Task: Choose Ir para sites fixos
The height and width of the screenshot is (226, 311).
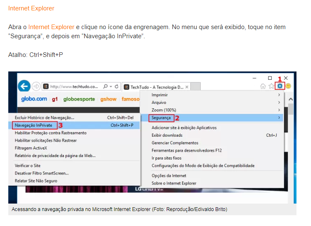Action: point(212,158)
